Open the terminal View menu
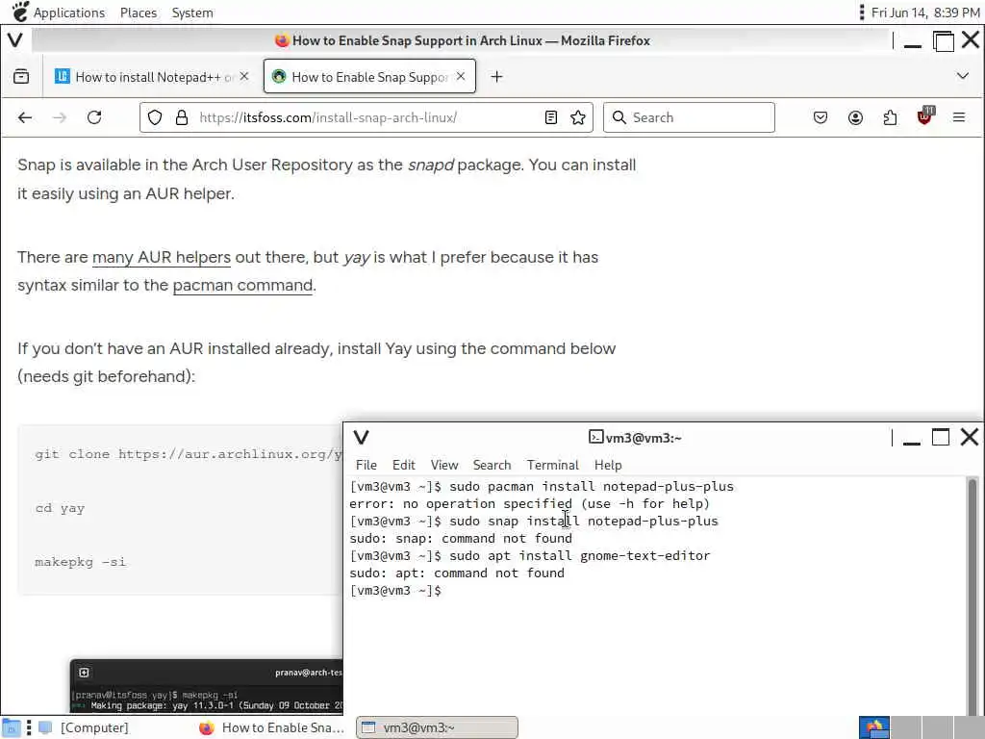This screenshot has width=985, height=739. click(x=444, y=465)
